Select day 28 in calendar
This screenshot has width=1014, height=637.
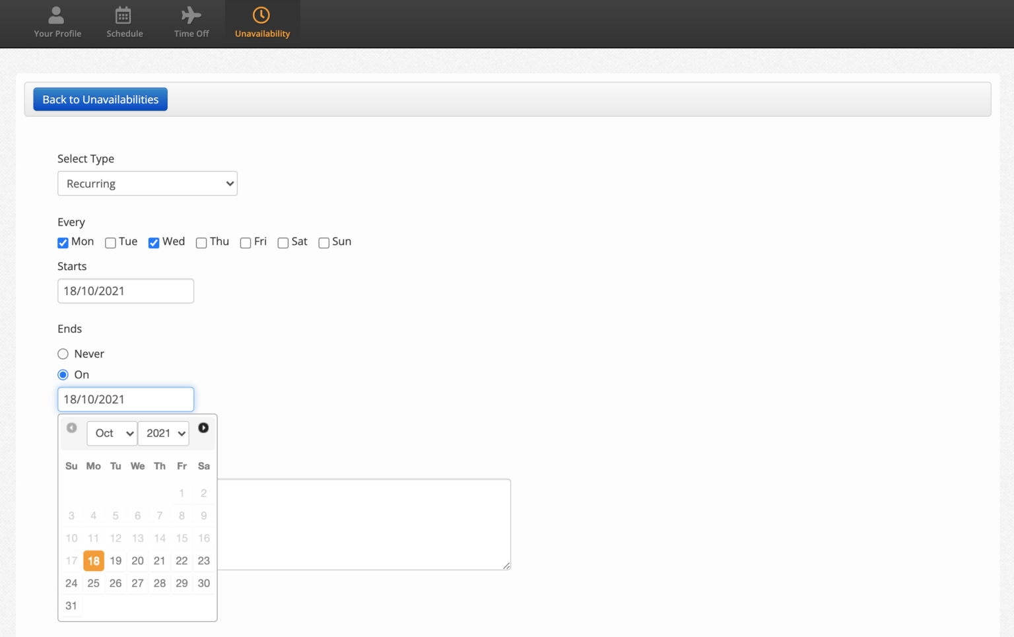coord(160,584)
